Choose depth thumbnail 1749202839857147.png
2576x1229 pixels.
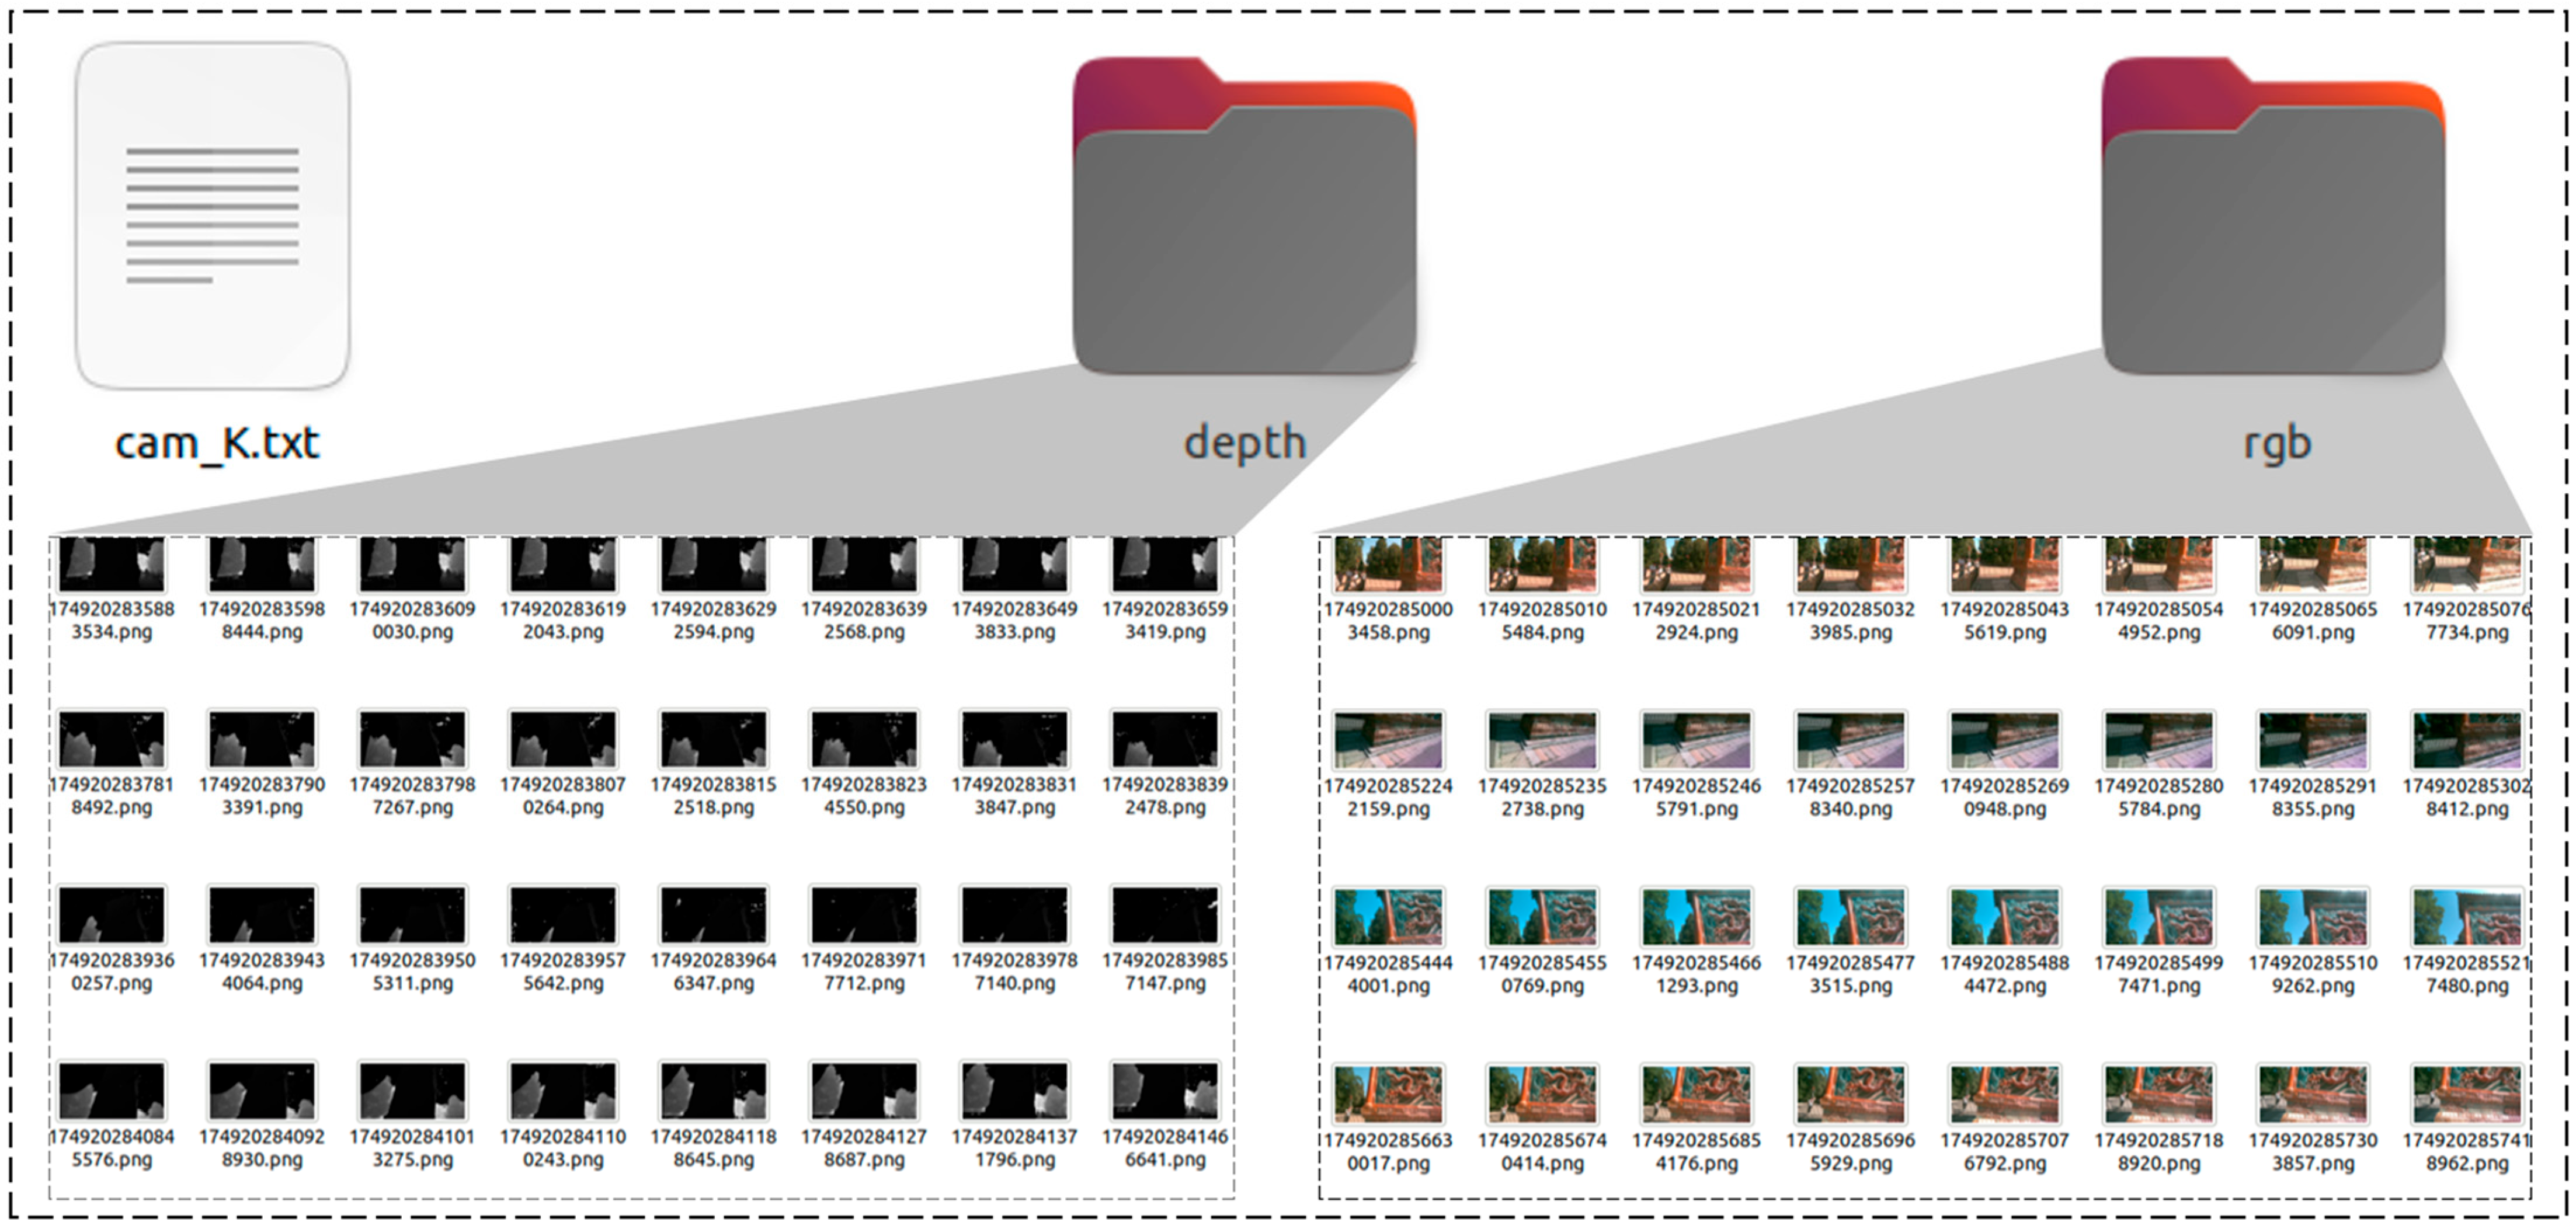[1165, 915]
